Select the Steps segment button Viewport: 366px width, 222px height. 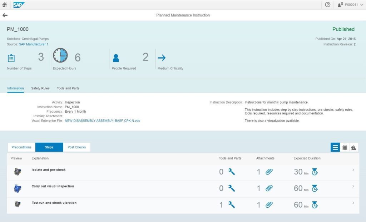[x=49, y=147]
